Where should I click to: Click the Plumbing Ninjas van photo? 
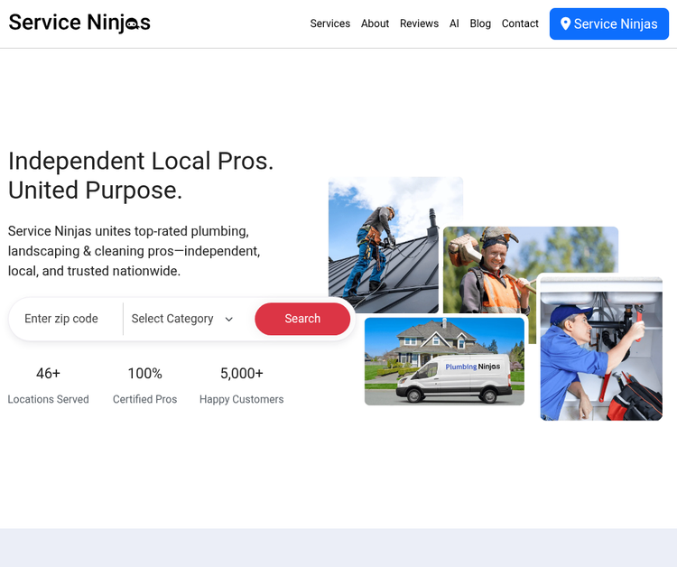[x=444, y=361]
